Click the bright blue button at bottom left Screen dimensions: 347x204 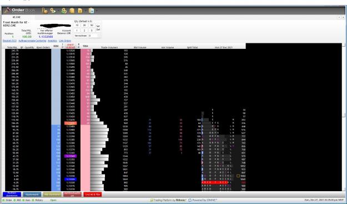coord(12,195)
